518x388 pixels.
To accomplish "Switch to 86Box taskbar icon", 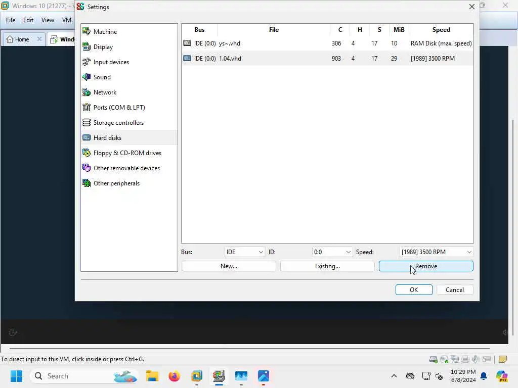I will tap(219, 376).
